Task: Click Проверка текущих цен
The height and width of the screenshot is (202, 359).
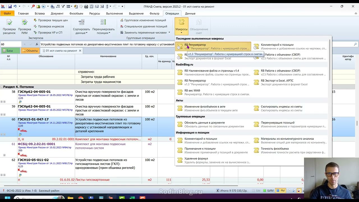Action: [50, 20]
